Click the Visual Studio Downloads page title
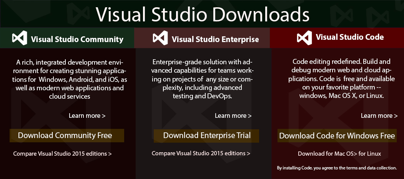Viewport: 404px width, 179px height. coord(203,14)
